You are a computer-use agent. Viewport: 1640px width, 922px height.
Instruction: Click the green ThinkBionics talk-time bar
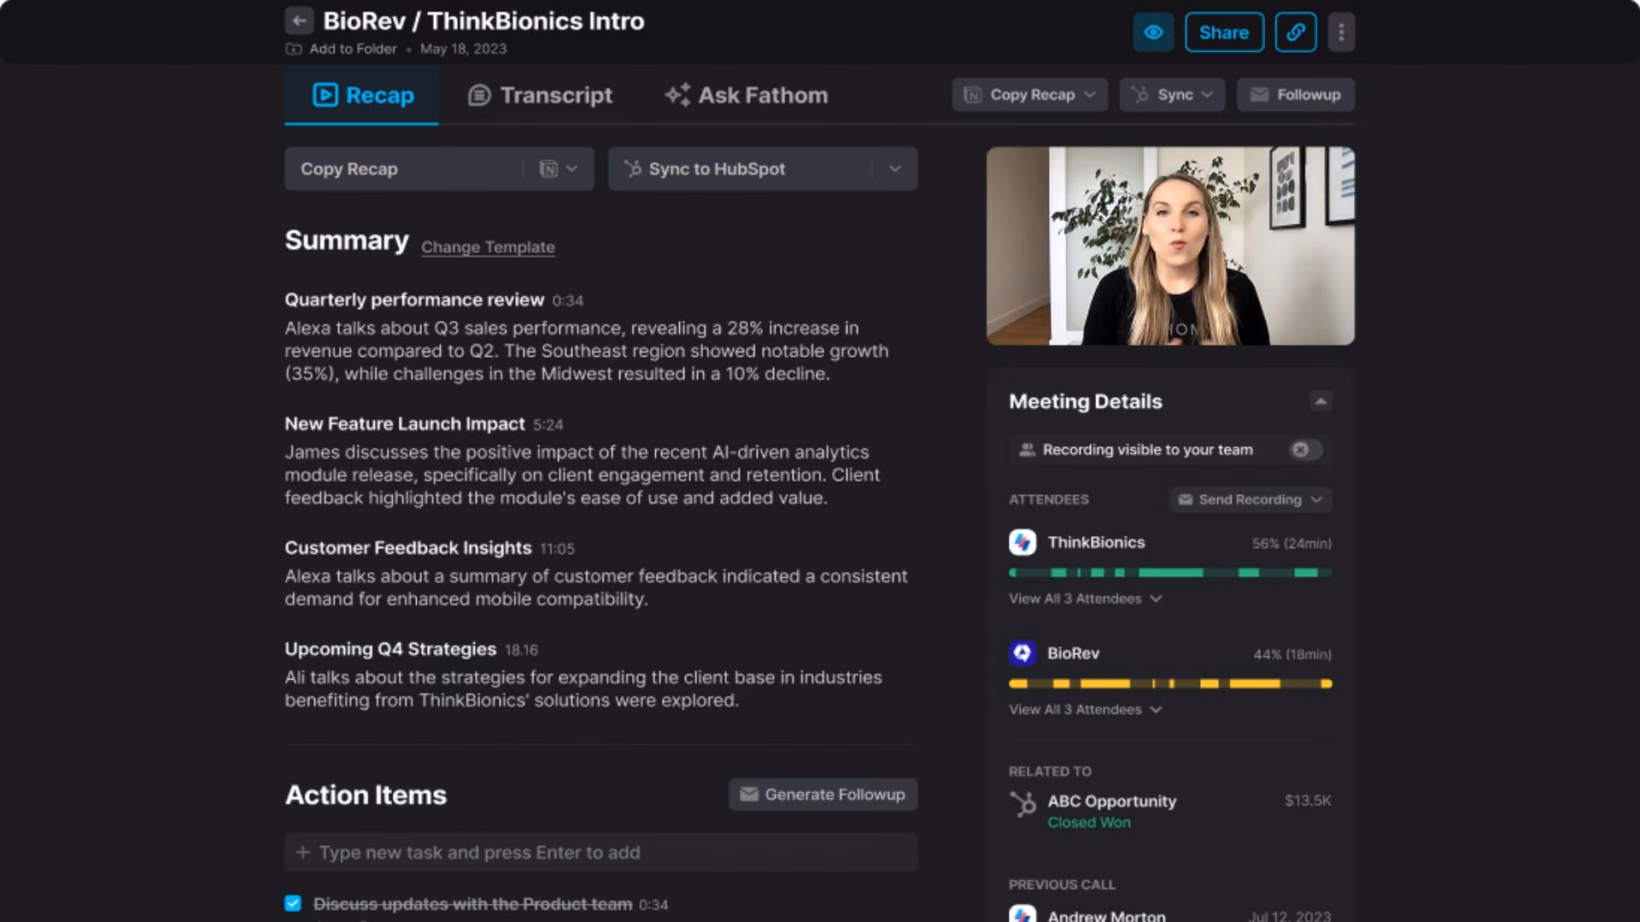[1170, 572]
